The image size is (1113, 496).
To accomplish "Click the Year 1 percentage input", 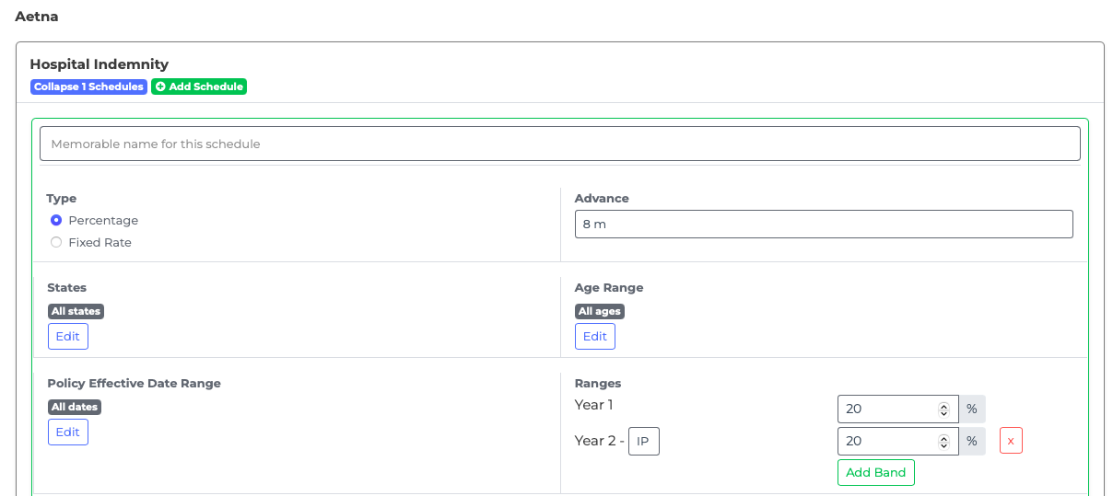I will [x=886, y=409].
